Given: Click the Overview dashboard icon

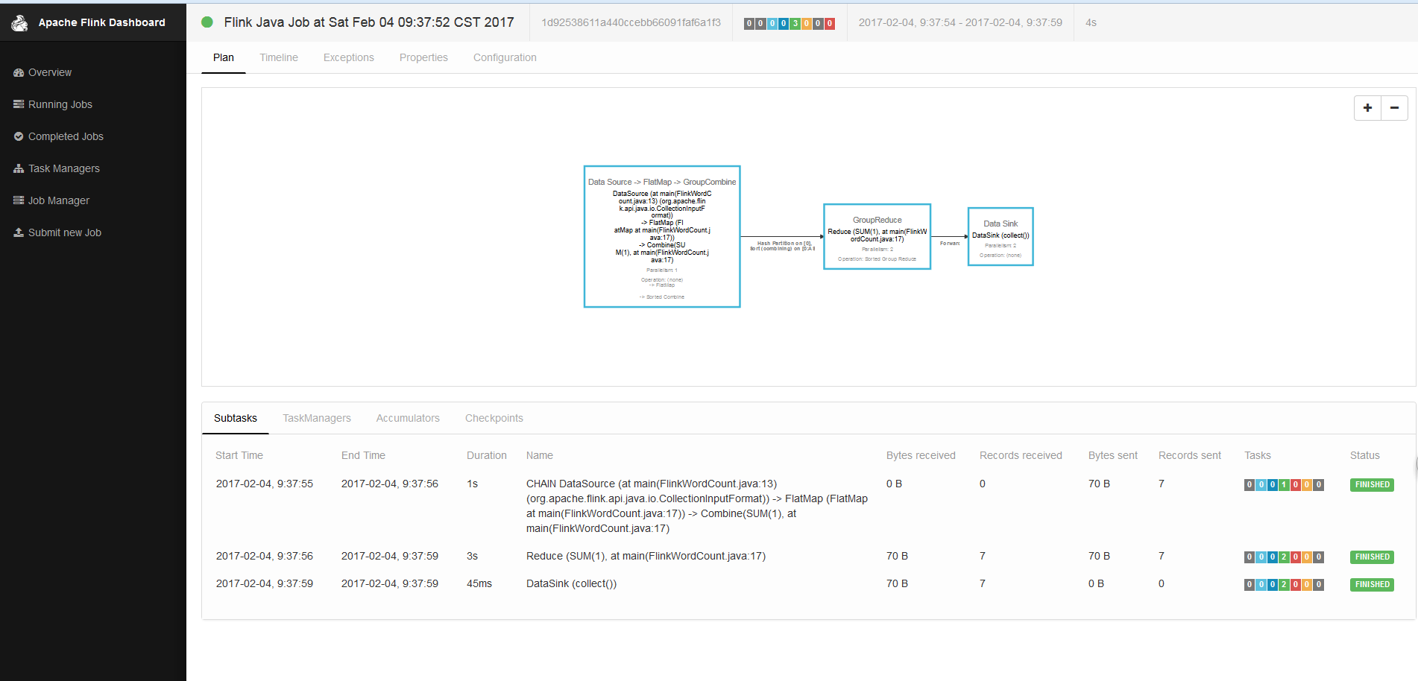Looking at the screenshot, I should (x=19, y=72).
